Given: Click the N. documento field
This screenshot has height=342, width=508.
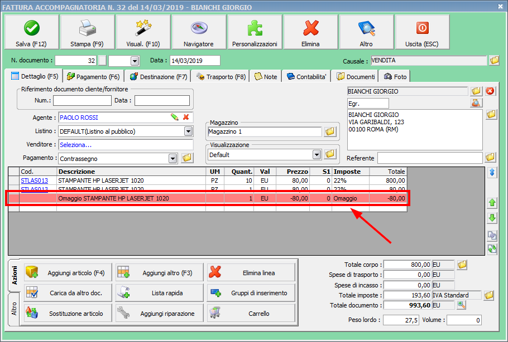Looking at the screenshot, I should click(x=76, y=61).
